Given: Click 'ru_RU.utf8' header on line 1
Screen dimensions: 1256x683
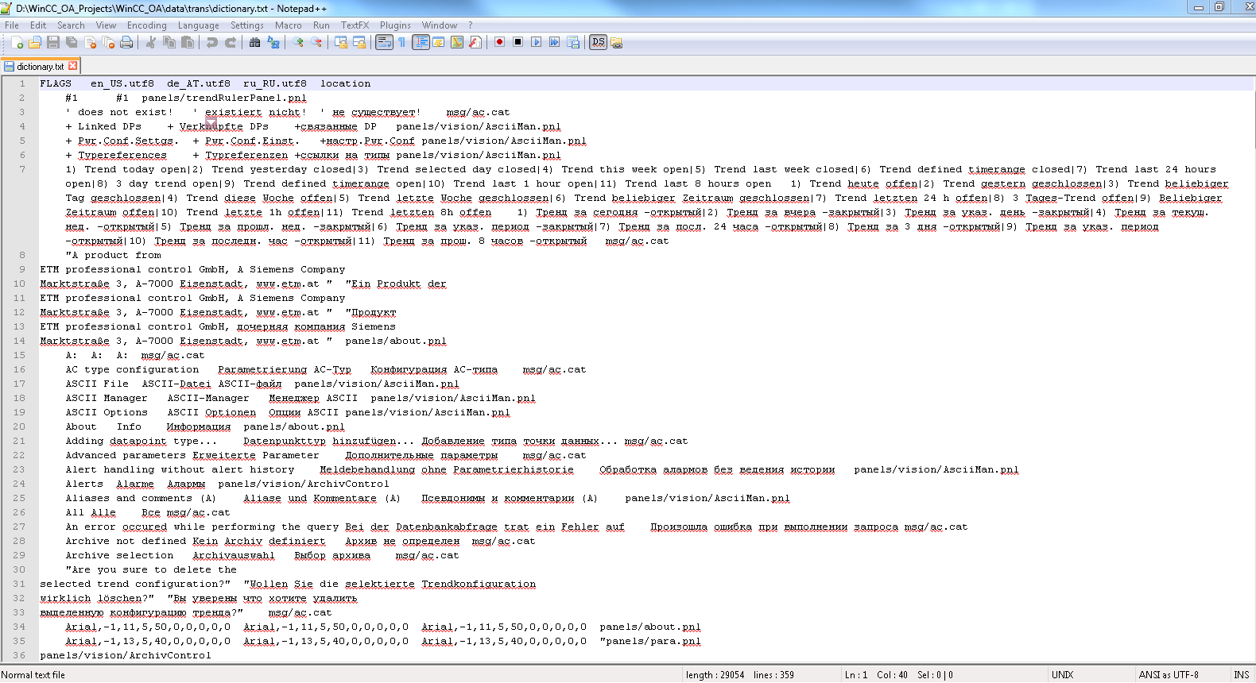Looking at the screenshot, I should coord(275,83).
